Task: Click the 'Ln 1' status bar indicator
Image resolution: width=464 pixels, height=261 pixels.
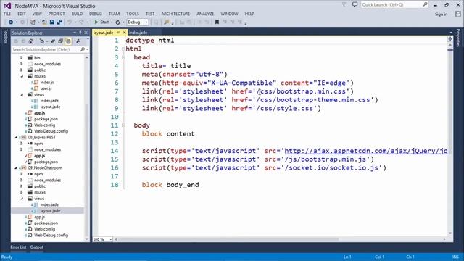Action: click(347, 257)
